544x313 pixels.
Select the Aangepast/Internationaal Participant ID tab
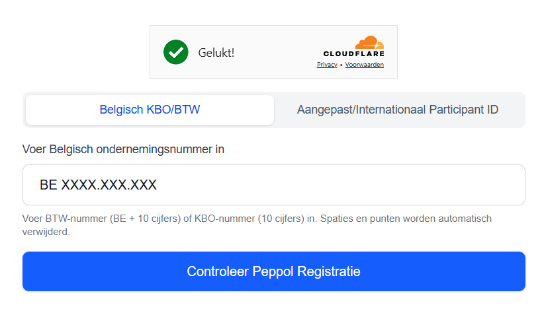(x=397, y=110)
